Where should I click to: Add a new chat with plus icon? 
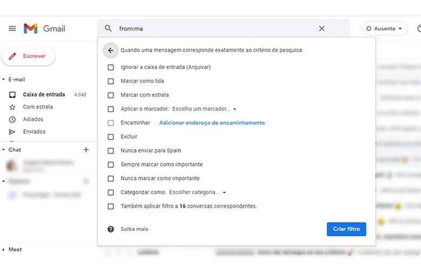86,150
